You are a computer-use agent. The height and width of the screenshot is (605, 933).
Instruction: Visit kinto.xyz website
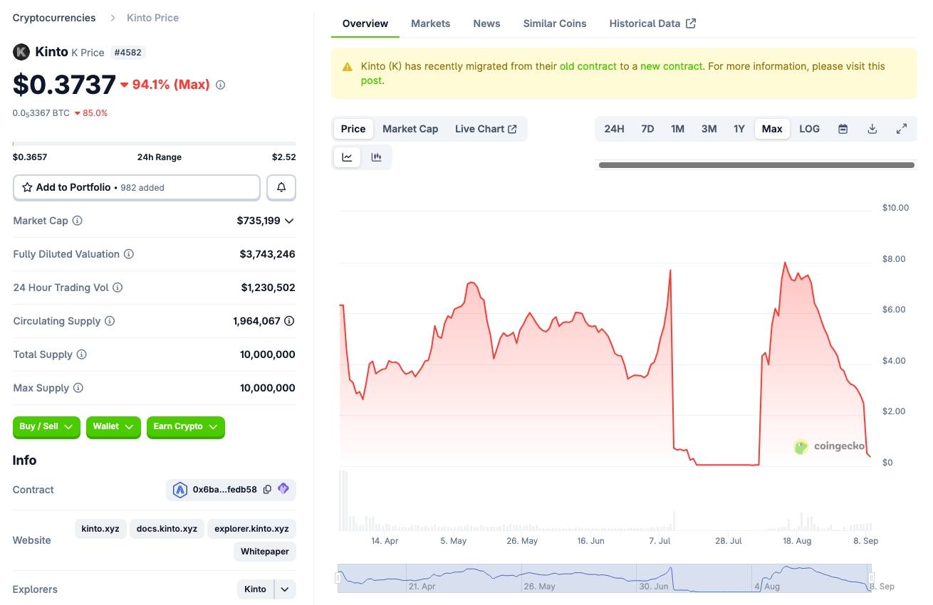[100, 529]
